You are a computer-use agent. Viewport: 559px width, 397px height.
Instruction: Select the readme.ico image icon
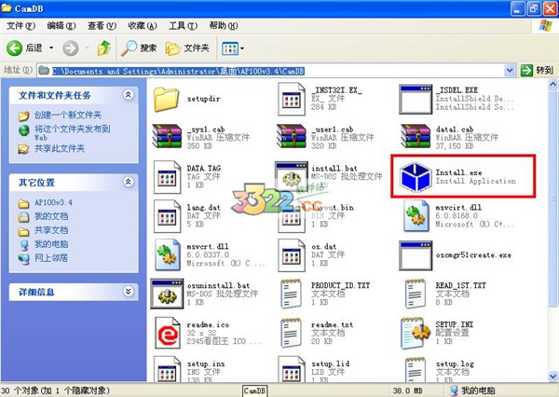(167, 333)
